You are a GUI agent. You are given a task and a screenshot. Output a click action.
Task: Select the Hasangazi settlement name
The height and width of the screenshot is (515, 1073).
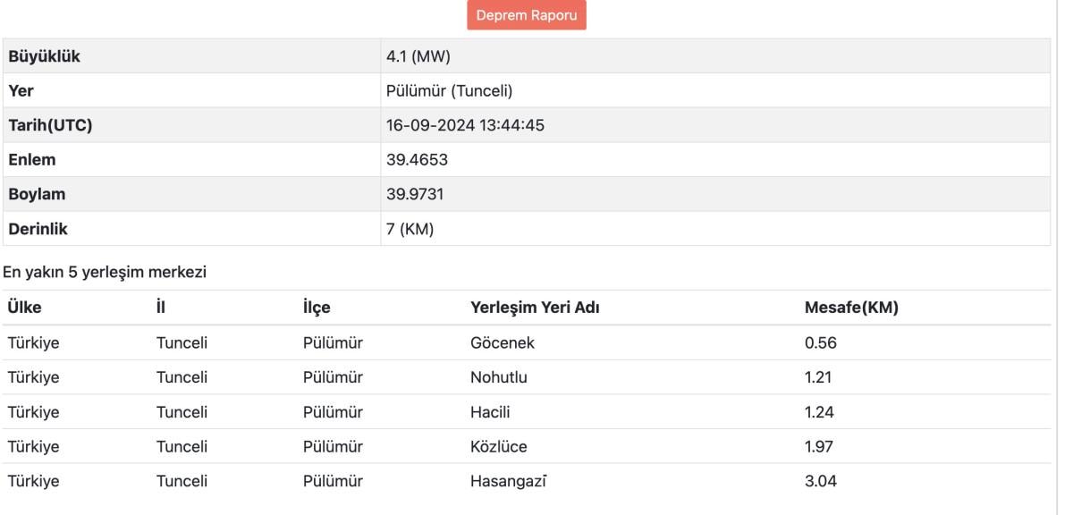[x=509, y=482]
